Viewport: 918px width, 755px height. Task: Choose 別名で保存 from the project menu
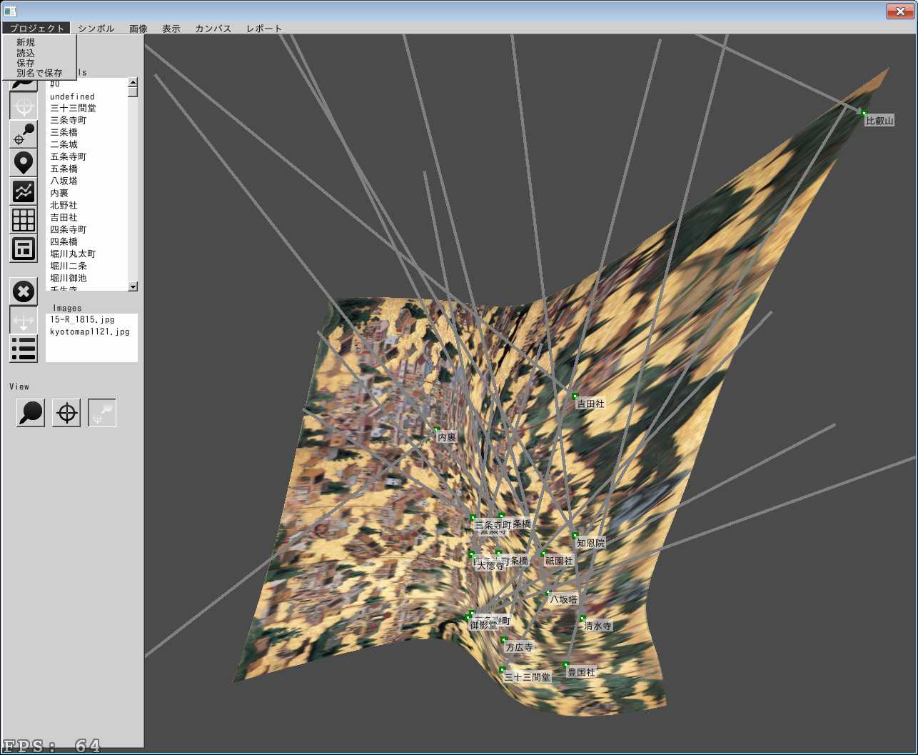[39, 73]
